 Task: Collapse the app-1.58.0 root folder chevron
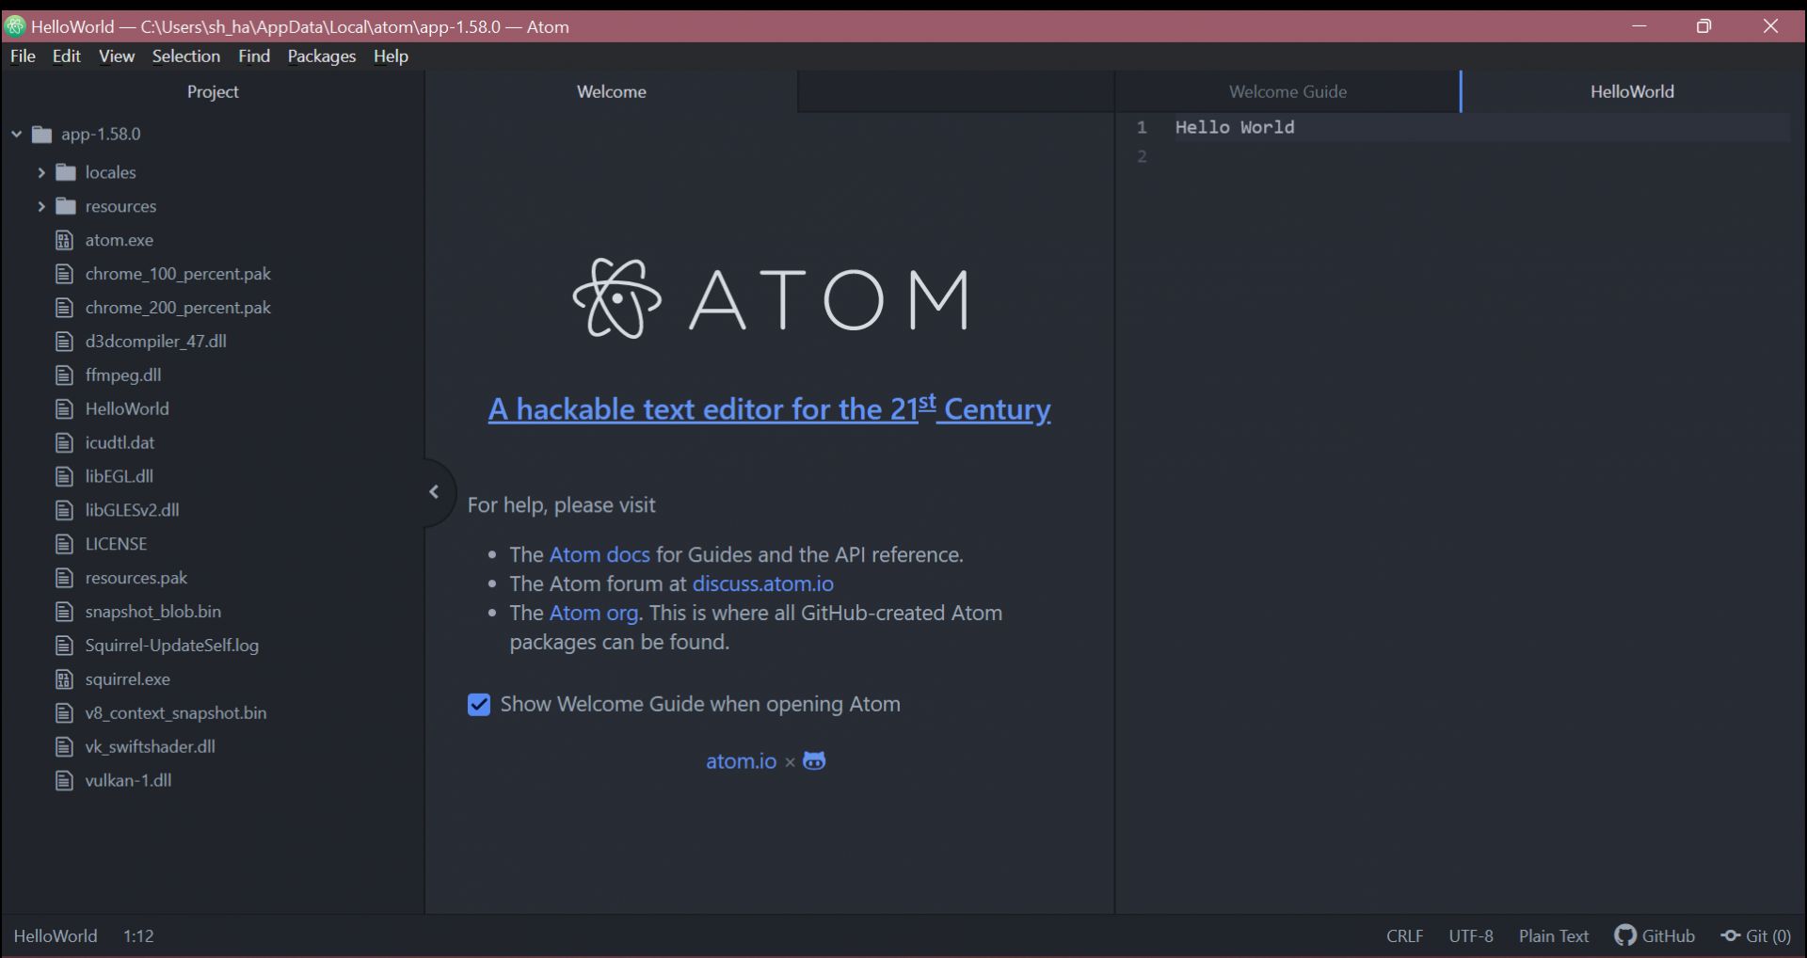click(x=16, y=134)
